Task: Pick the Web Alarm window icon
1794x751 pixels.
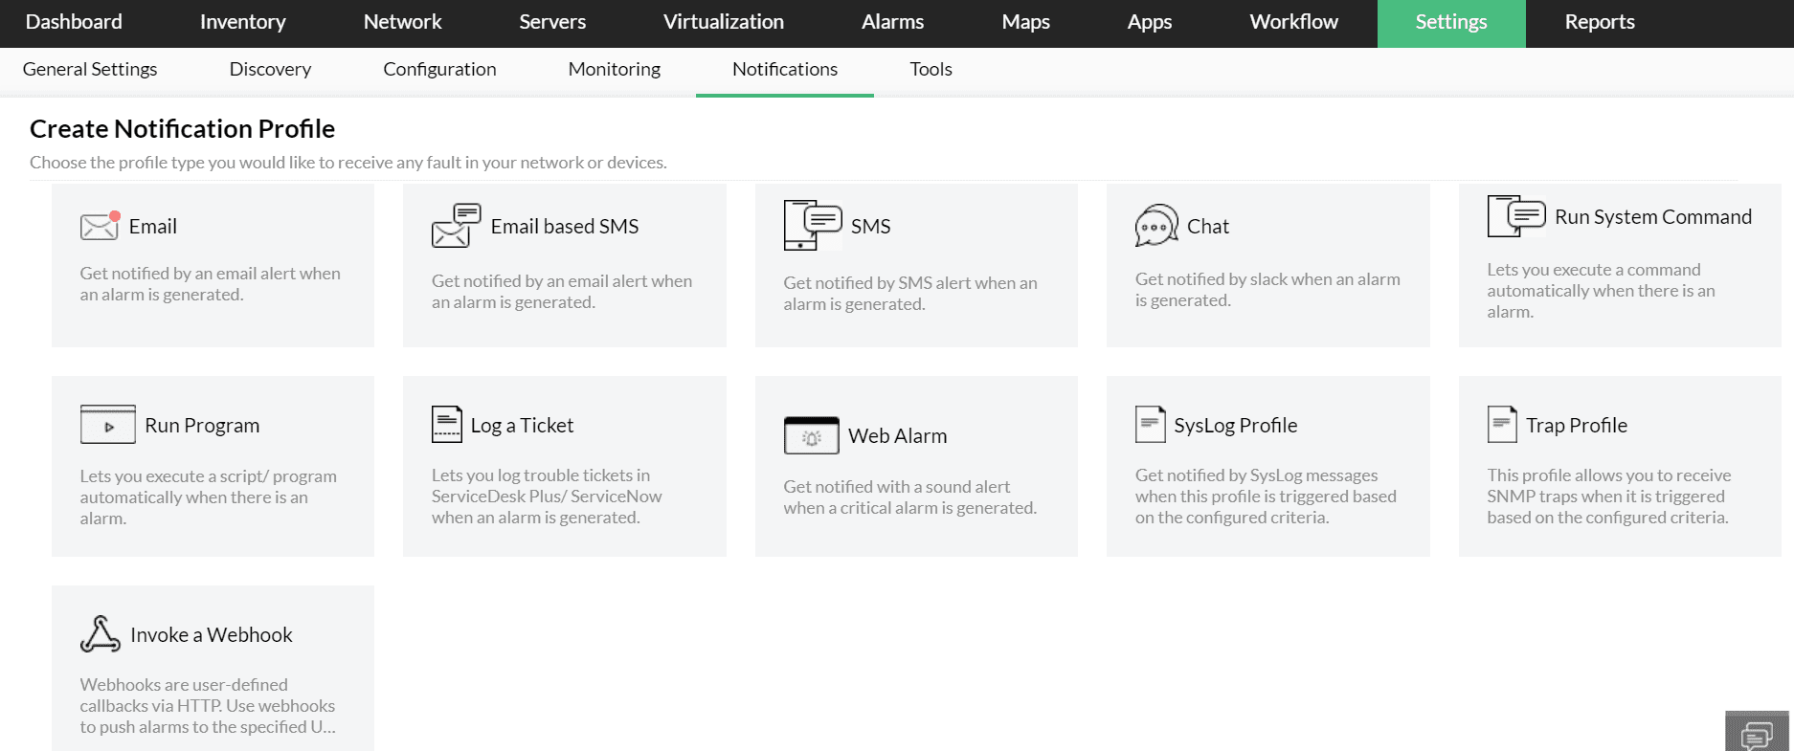Action: [811, 435]
